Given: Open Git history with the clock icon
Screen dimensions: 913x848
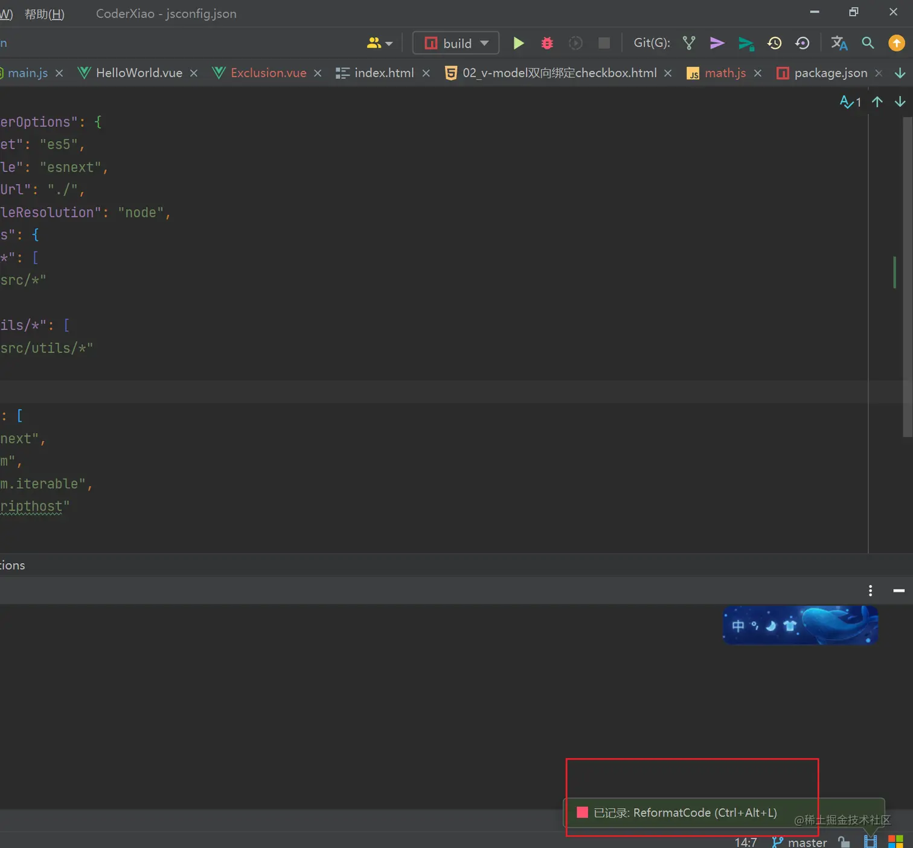Looking at the screenshot, I should tap(774, 43).
